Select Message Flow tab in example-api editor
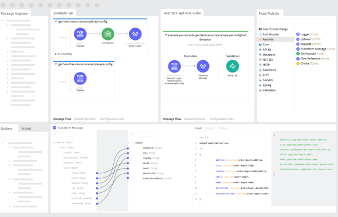Viewport: 338px width, 217px height. [x=62, y=119]
